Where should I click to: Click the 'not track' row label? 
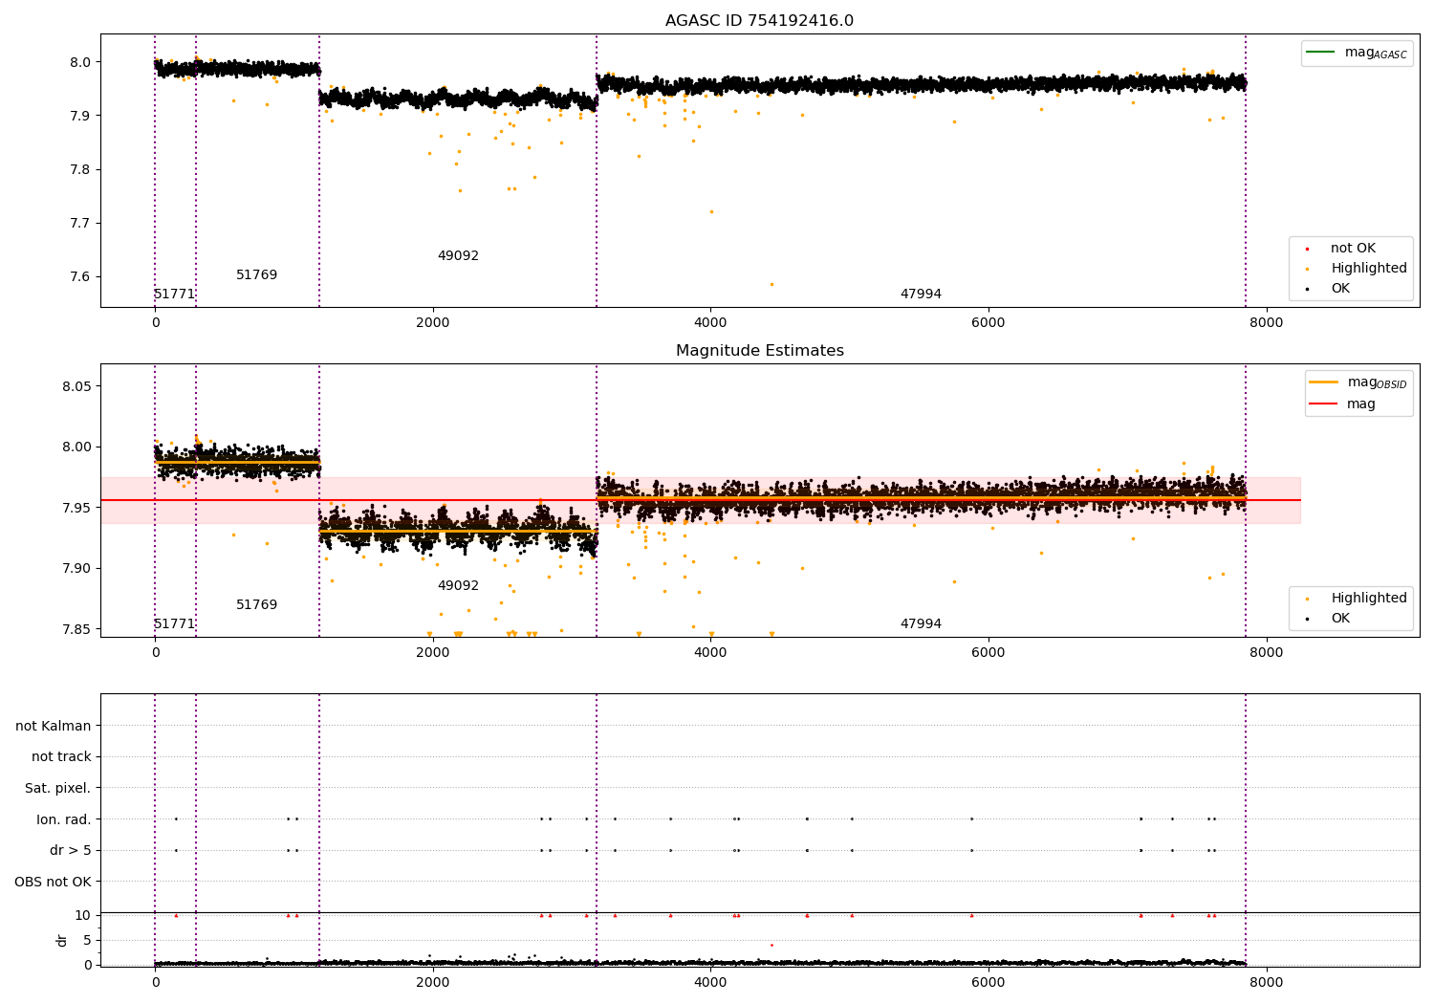tap(61, 757)
